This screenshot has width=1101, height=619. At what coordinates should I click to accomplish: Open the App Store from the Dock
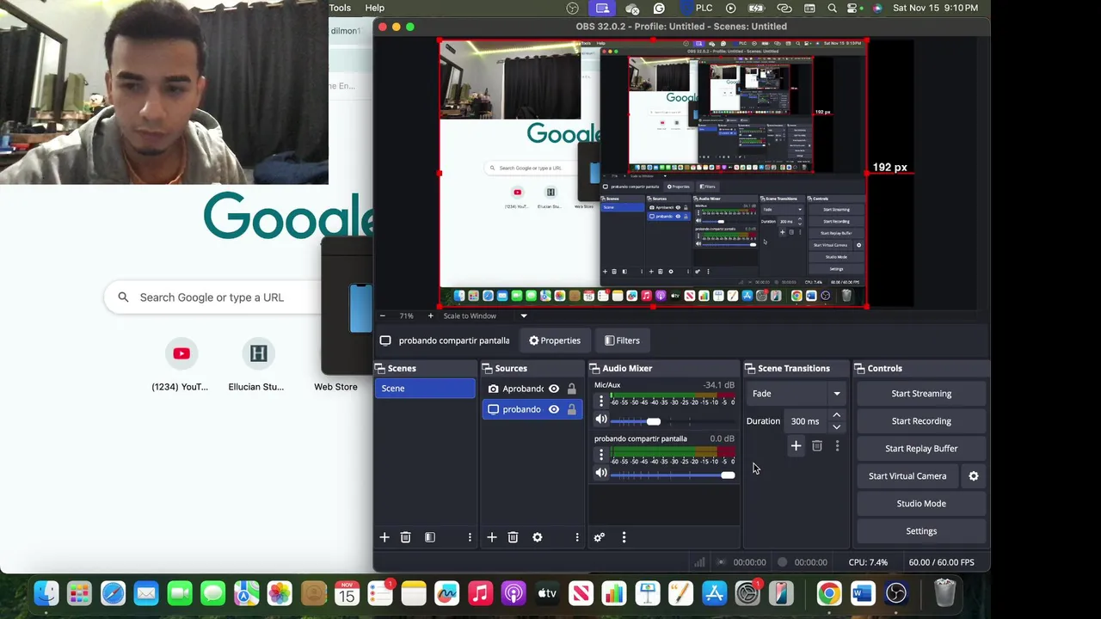point(714,593)
